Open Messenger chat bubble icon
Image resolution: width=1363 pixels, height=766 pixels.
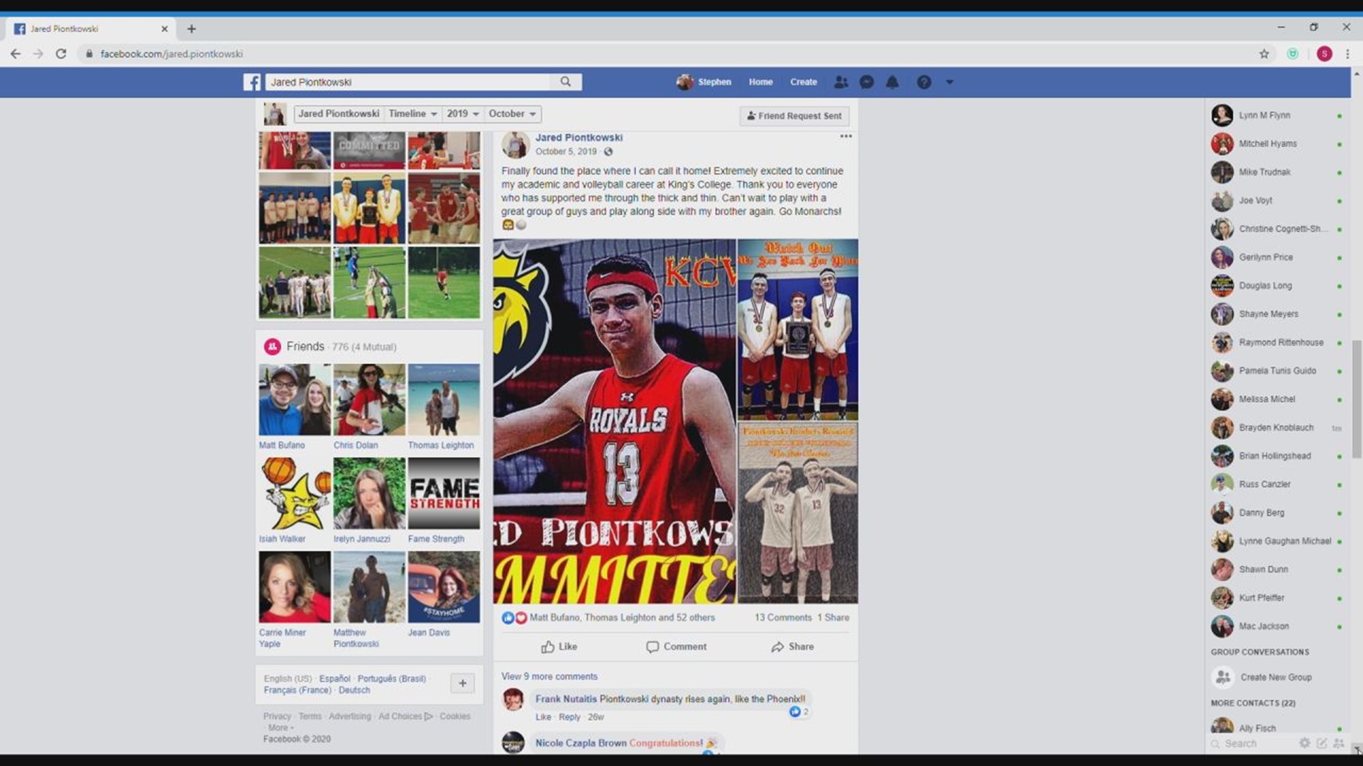pos(866,82)
